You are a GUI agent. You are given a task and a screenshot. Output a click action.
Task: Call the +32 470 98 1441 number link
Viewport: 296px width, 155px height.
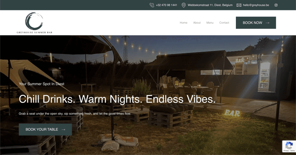pos(166,5)
